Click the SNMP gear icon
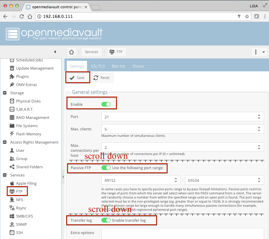 [x=12, y=224]
